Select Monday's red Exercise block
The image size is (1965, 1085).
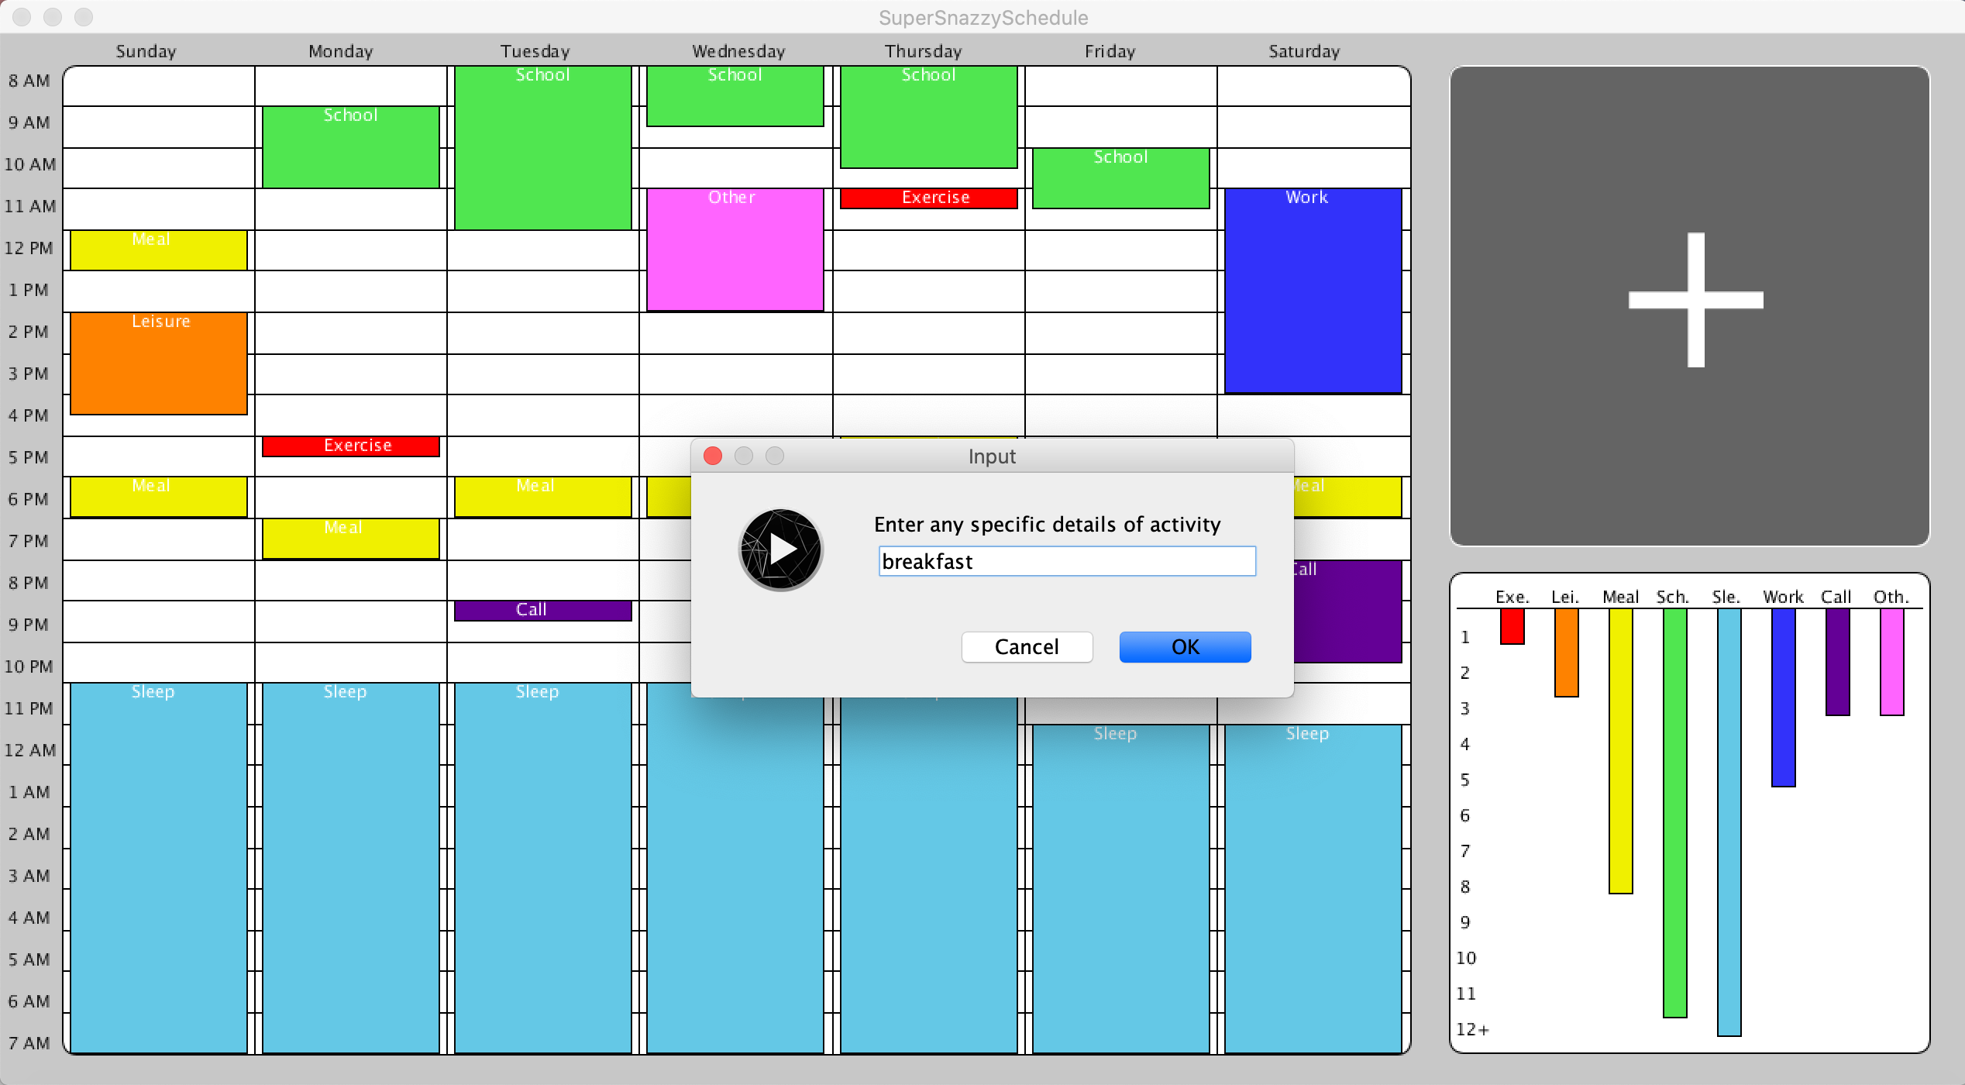tap(350, 446)
